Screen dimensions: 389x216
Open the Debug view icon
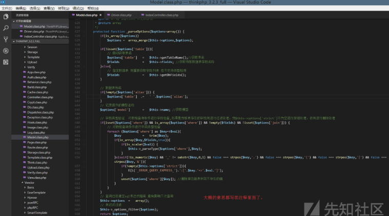(6, 51)
